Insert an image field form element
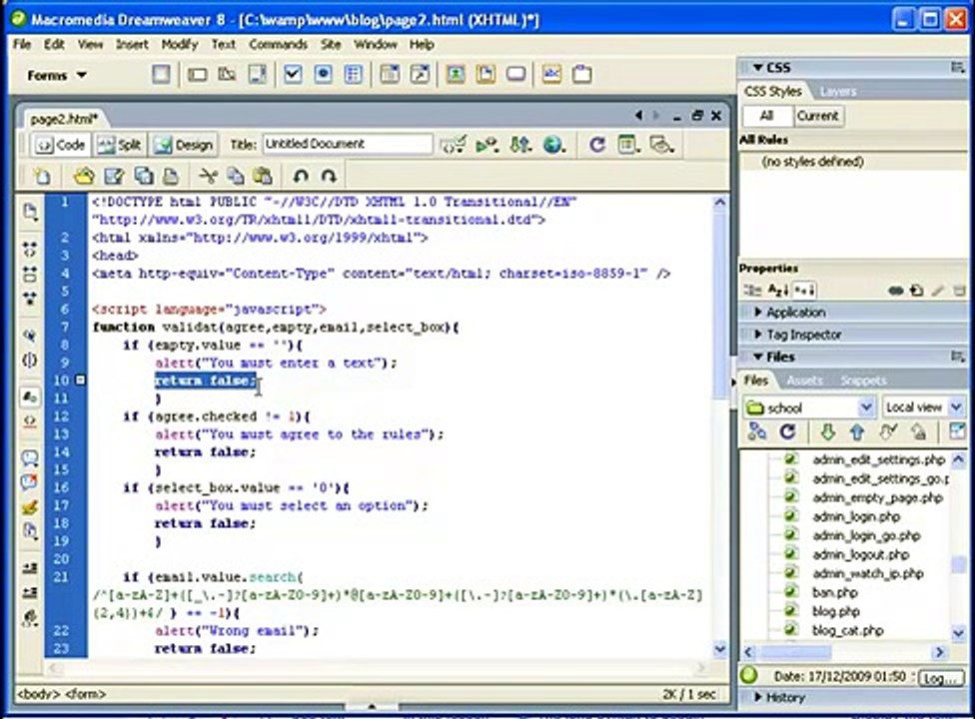This screenshot has width=975, height=719. point(456,75)
